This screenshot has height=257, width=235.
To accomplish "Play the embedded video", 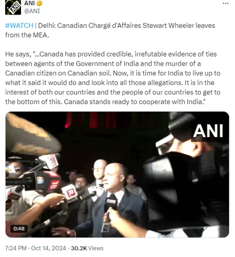I will (117, 175).
